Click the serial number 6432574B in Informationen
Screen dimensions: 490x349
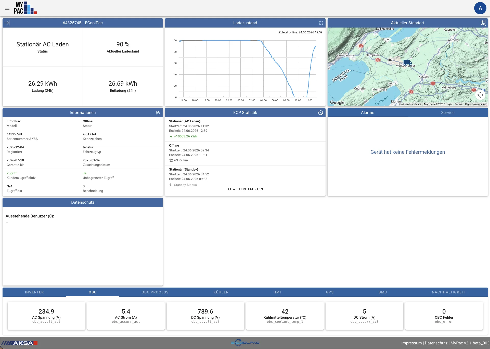click(x=14, y=134)
